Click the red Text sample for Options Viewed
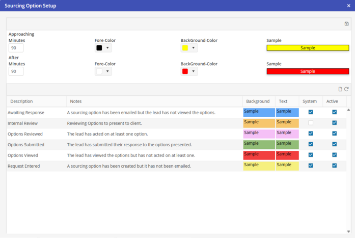 click(x=287, y=155)
